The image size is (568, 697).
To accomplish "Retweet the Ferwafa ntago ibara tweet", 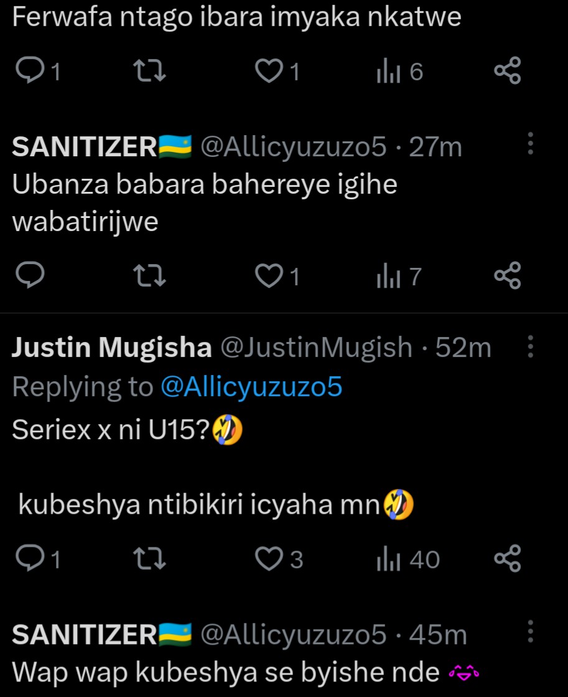I will coord(150,72).
